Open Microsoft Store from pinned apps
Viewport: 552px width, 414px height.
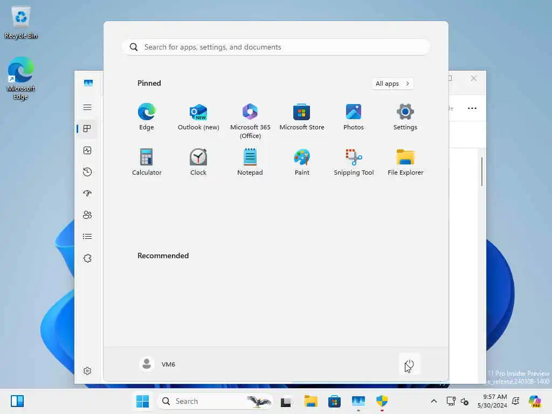tap(302, 117)
